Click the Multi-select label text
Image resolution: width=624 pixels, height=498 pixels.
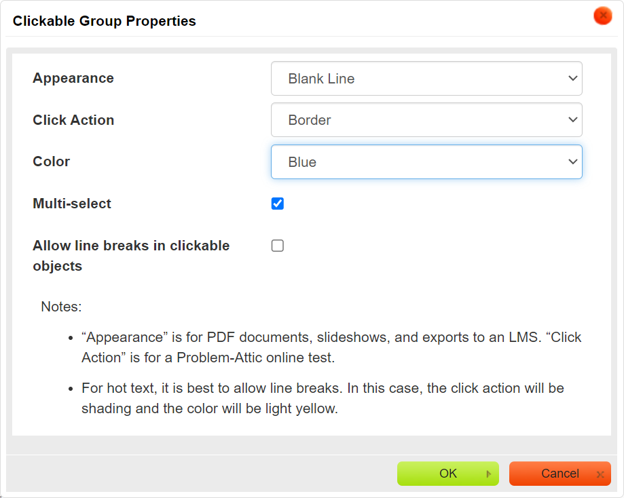pyautogui.click(x=72, y=204)
